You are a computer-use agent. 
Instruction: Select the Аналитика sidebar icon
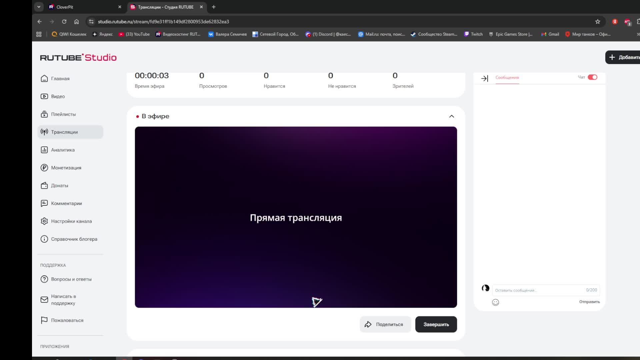click(44, 150)
